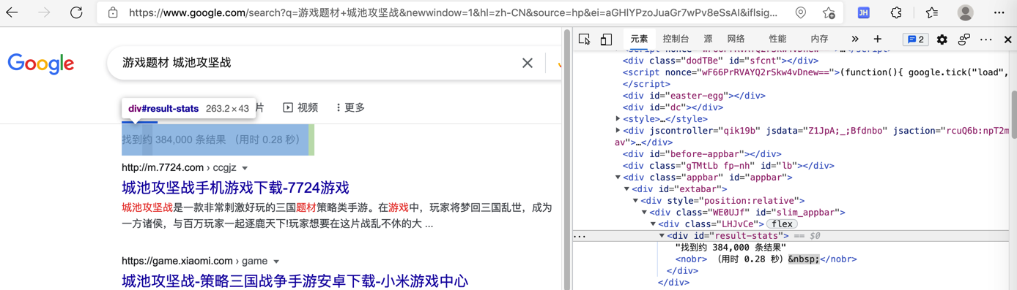This screenshot has height=290, width=1017.
Task: Collapse the slim_appbar div node
Action: [x=645, y=212]
